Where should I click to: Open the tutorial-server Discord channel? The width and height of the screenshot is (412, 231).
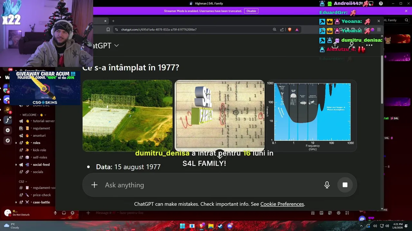(x=37, y=121)
